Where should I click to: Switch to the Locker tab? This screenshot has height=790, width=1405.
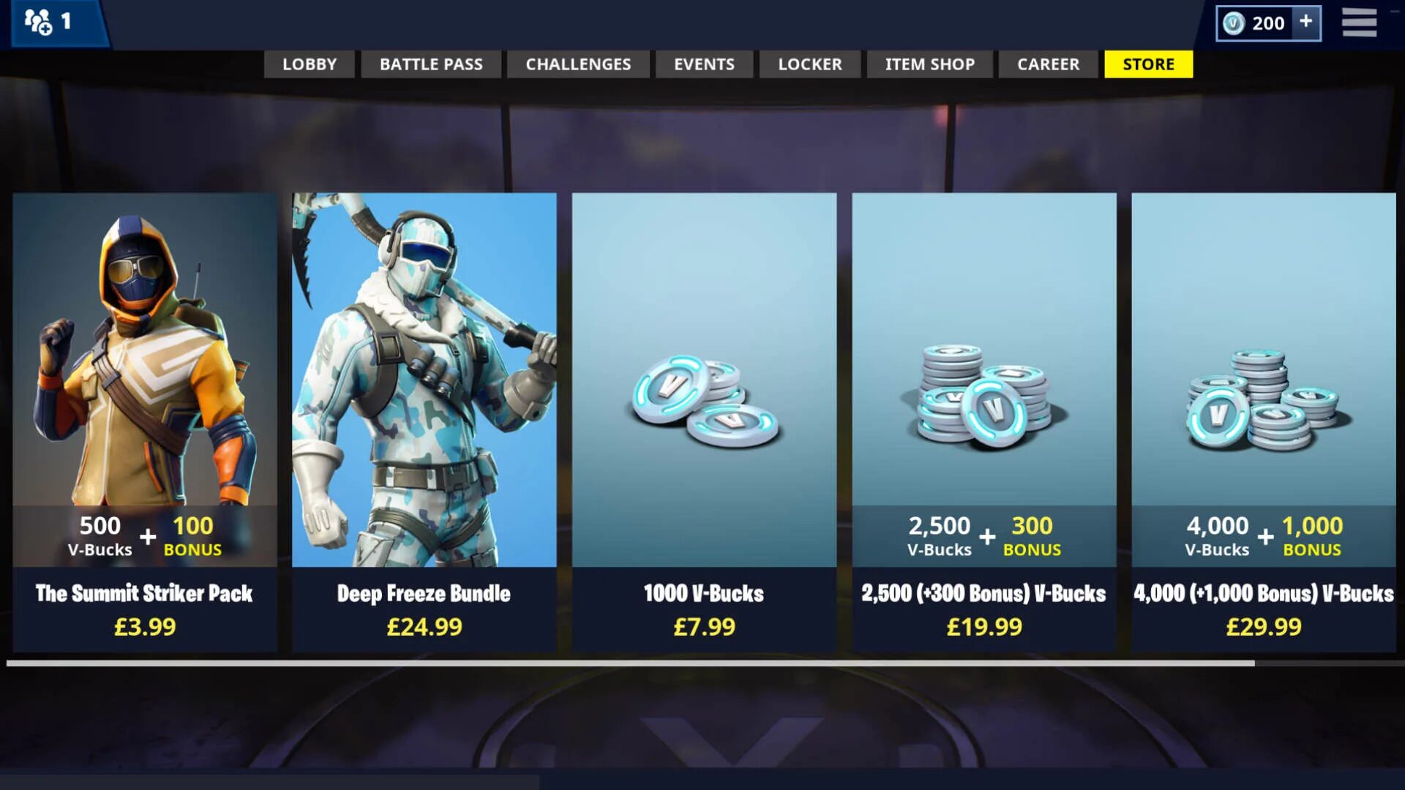pyautogui.click(x=810, y=64)
